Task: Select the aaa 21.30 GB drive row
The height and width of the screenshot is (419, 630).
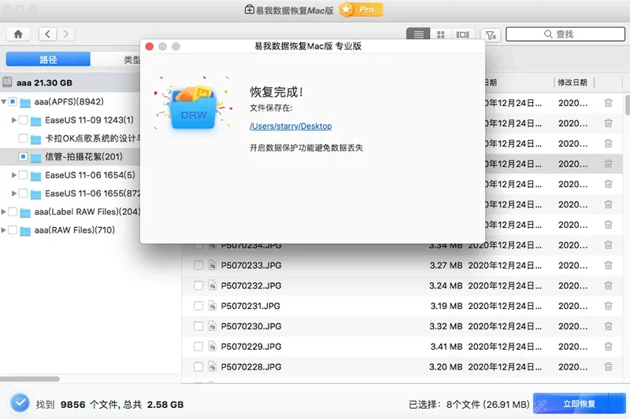Action: coord(70,83)
